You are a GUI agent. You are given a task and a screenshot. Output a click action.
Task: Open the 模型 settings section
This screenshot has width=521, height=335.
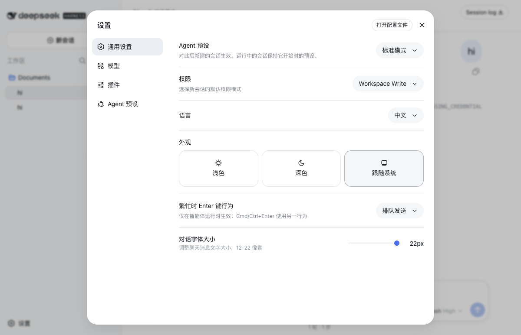point(128,66)
